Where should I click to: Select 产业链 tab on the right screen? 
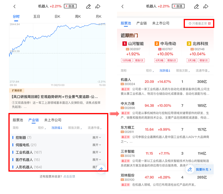(x=141, y=23)
